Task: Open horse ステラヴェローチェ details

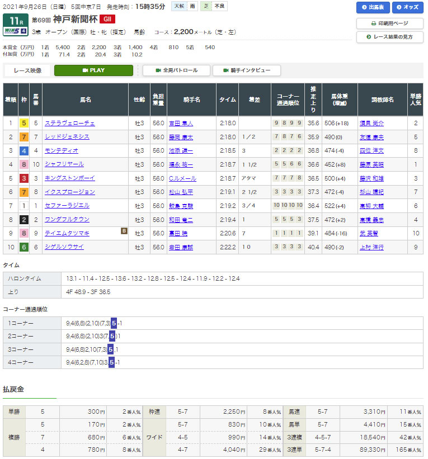Action: (x=69, y=123)
